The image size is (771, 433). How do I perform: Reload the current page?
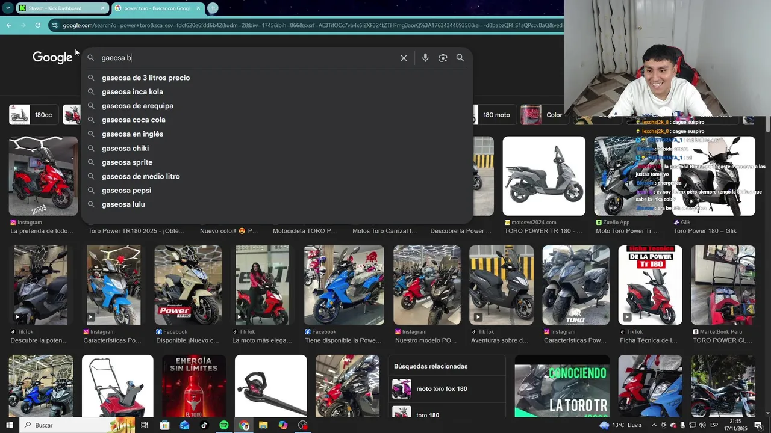[37, 25]
